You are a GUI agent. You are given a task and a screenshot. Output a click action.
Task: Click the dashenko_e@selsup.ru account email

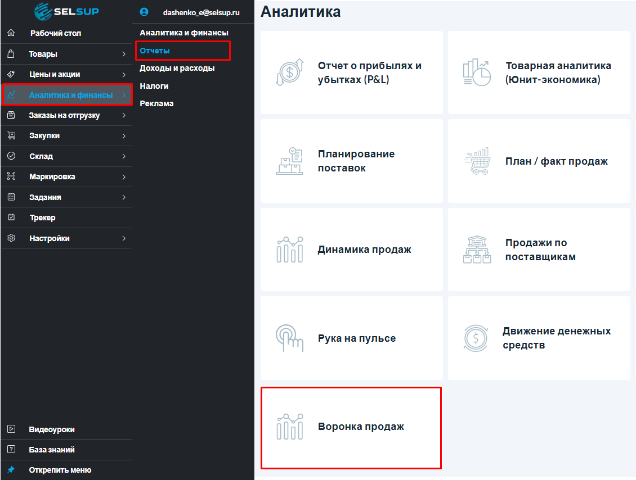[x=201, y=12]
